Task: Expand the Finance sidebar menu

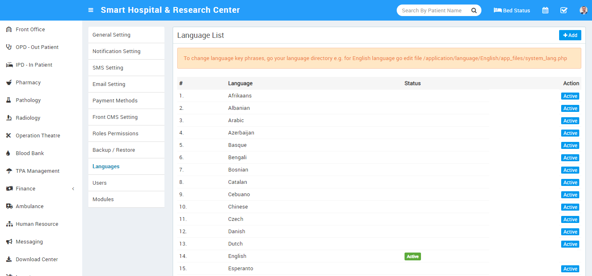Action: 25,189
